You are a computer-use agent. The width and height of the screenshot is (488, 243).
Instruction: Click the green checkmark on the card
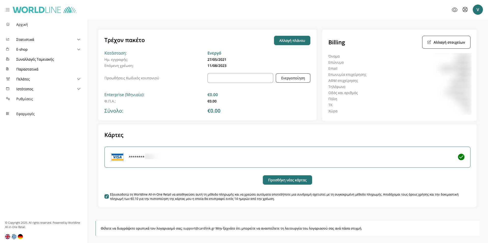pyautogui.click(x=461, y=157)
